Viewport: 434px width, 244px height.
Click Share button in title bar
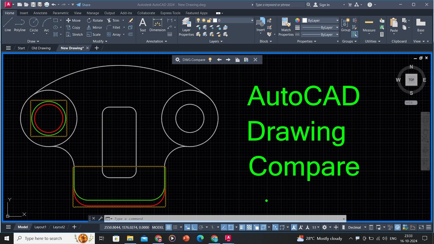[83, 5]
